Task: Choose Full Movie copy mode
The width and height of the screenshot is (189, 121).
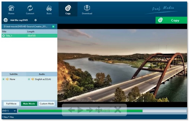Action: point(11,104)
